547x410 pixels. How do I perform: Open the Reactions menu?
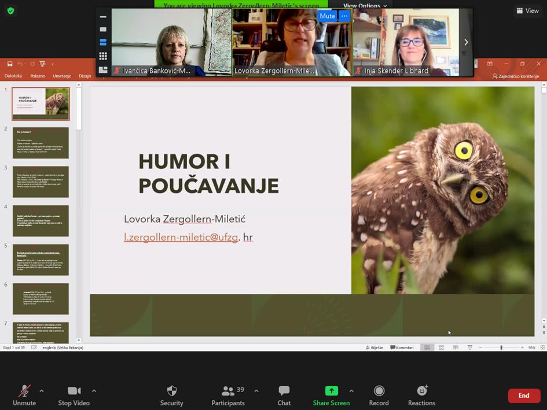tap(422, 396)
